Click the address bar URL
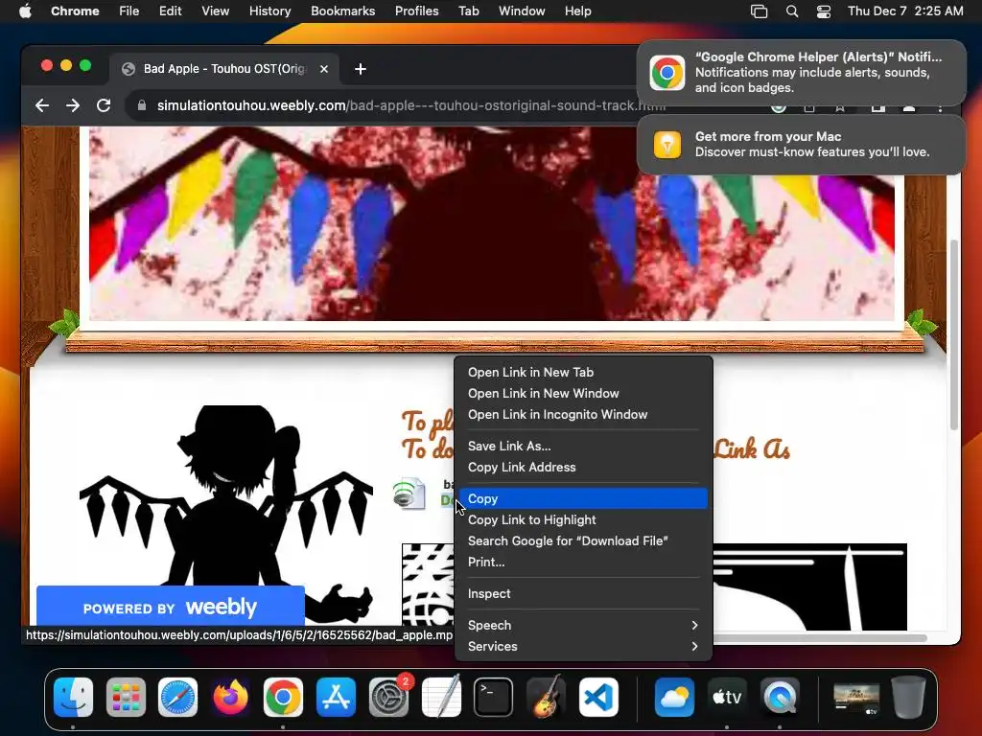 (410, 105)
